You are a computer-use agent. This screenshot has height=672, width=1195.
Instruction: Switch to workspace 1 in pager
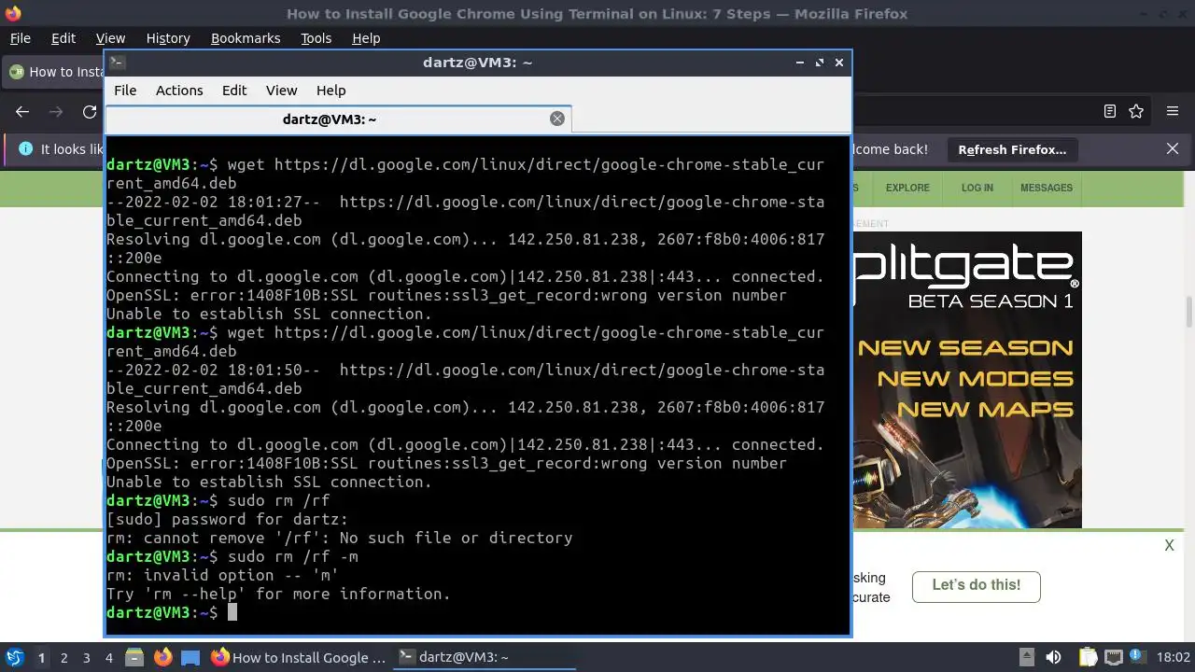(x=41, y=657)
